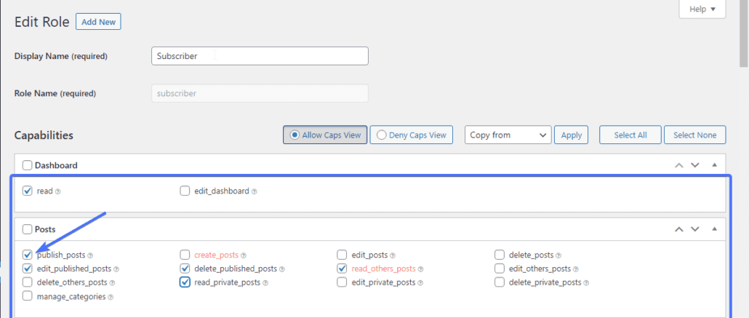749x318 pixels.
Task: Enable create_posts capability
Action: click(185, 255)
